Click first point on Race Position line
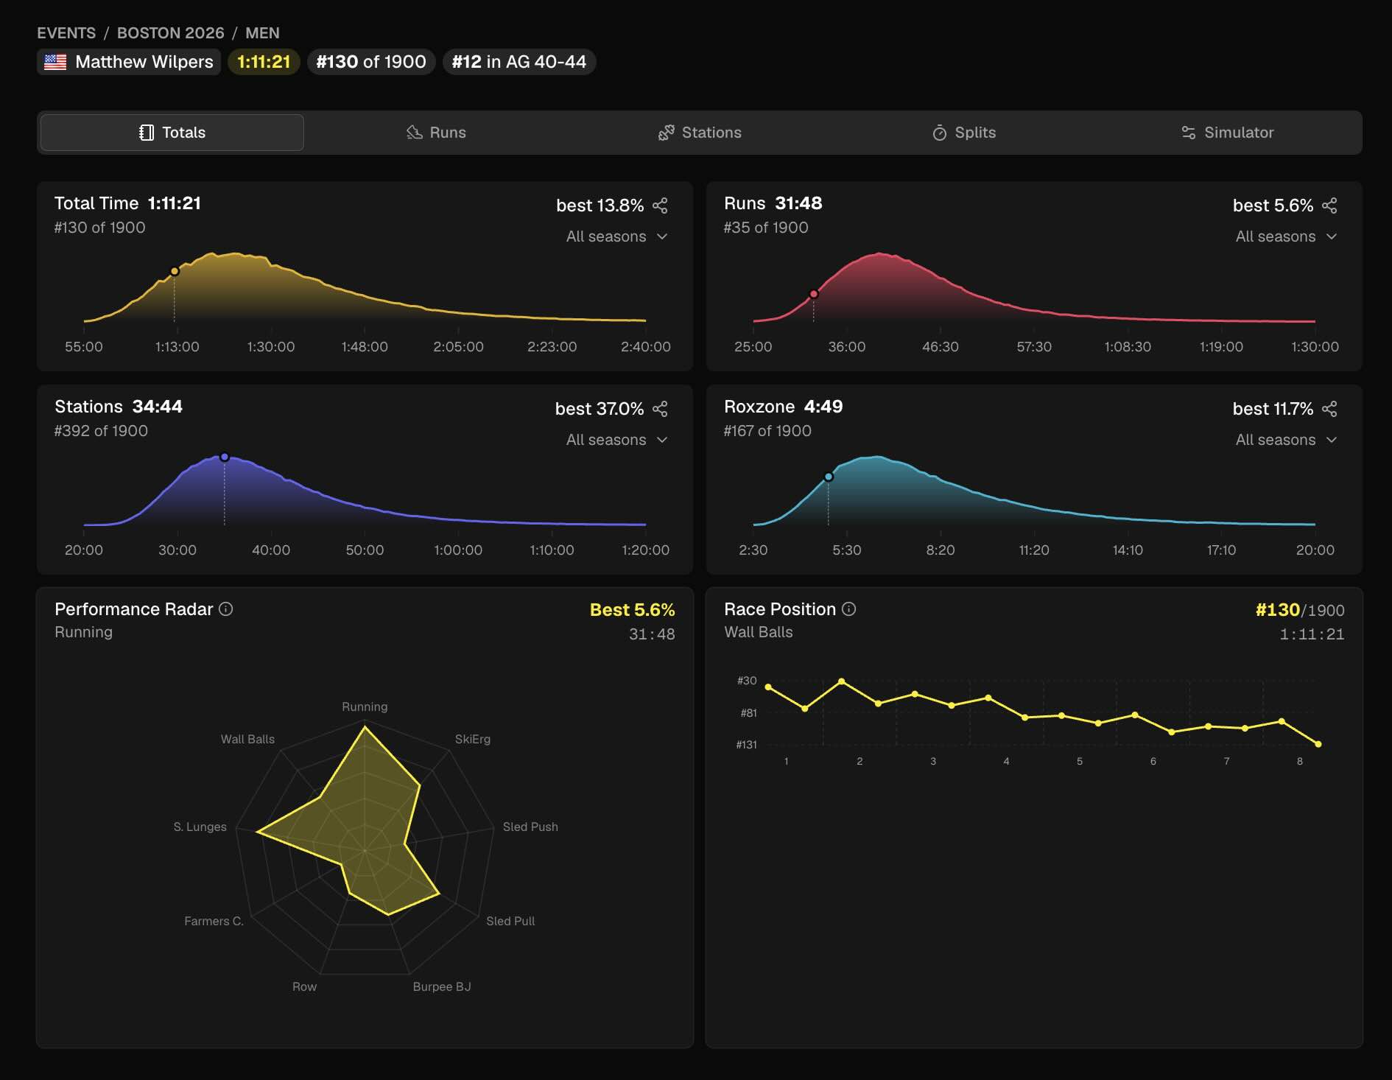The height and width of the screenshot is (1080, 1392). pyautogui.click(x=768, y=687)
